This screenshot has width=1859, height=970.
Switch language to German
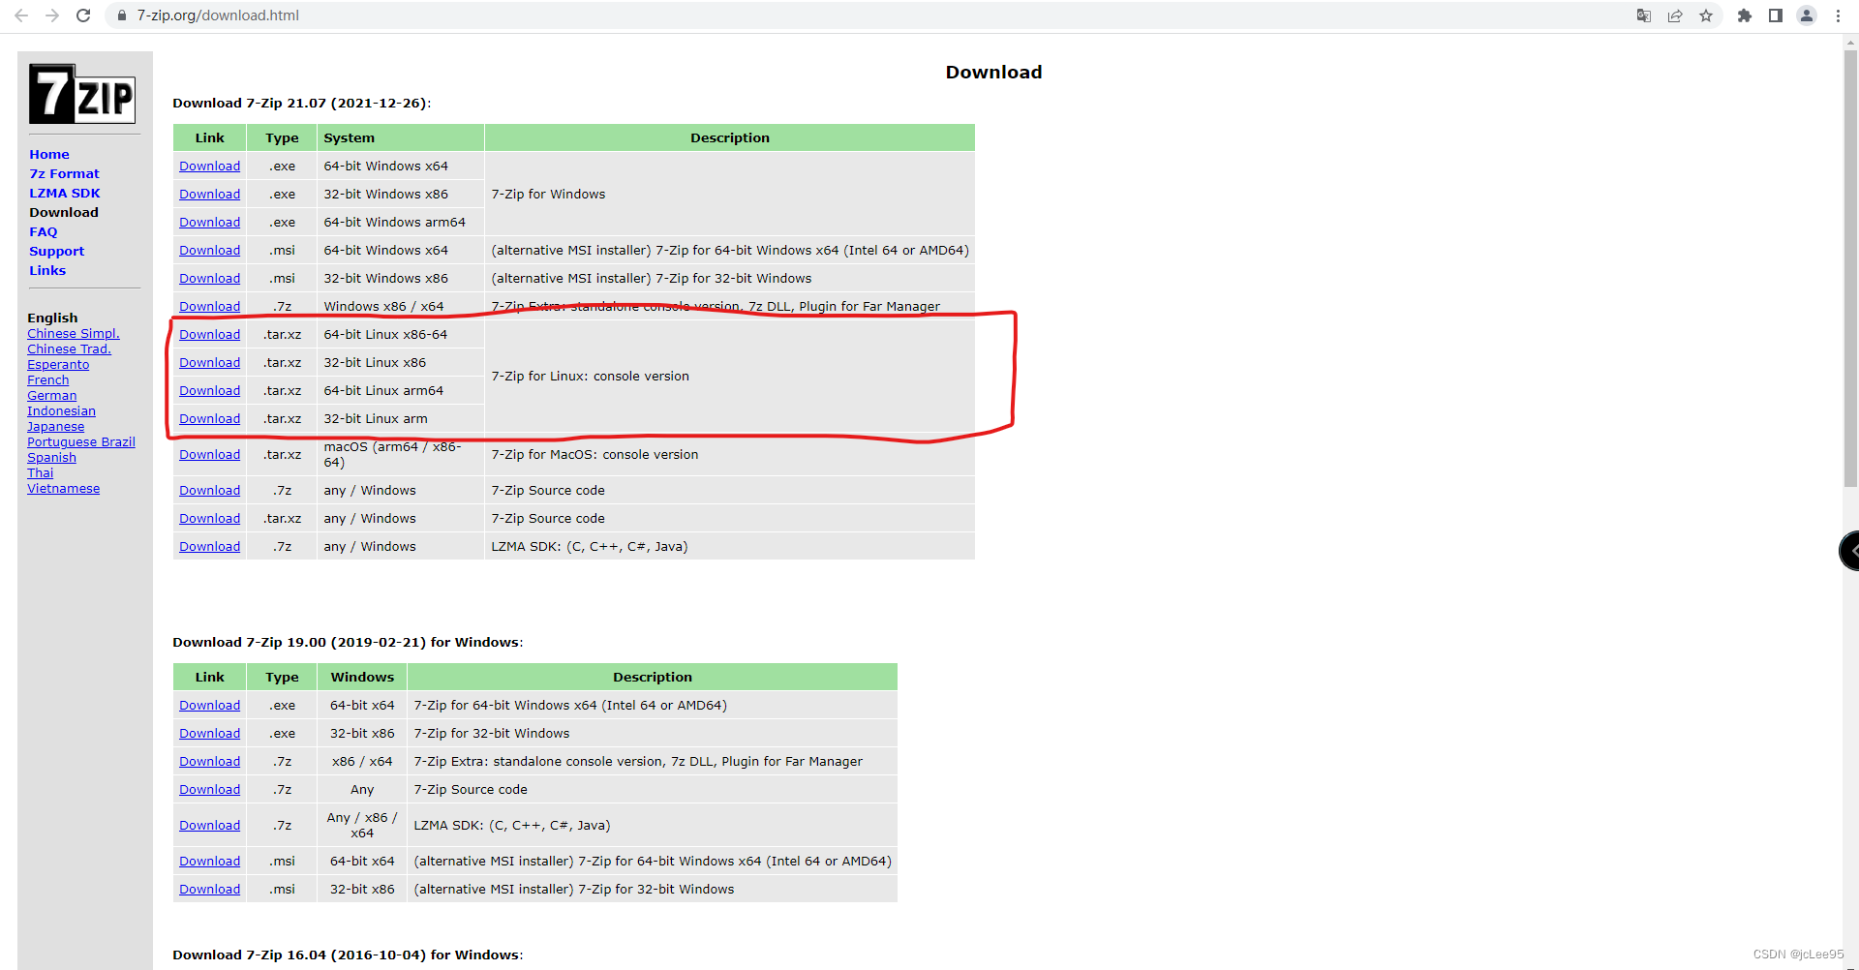click(52, 396)
